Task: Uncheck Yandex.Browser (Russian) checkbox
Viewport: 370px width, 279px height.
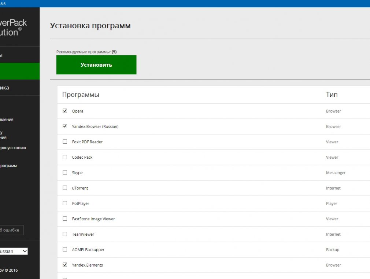Action: click(x=65, y=126)
